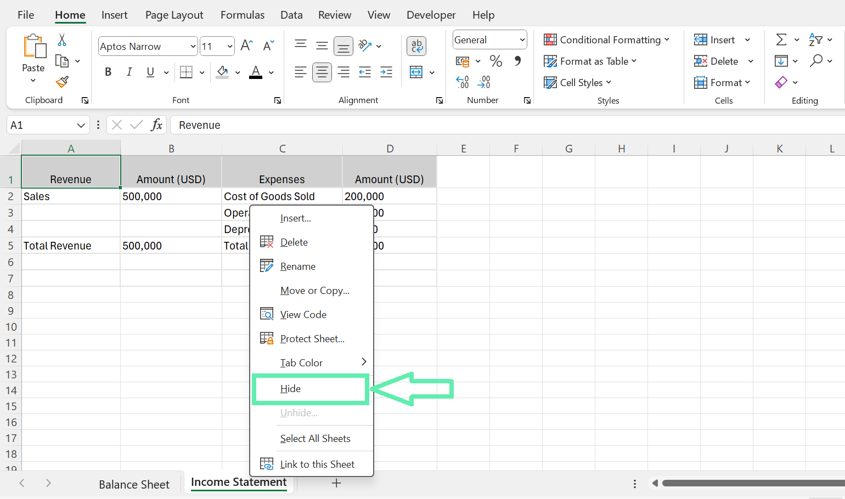
Task: Click the Insert Function fx icon
Action: coord(156,125)
